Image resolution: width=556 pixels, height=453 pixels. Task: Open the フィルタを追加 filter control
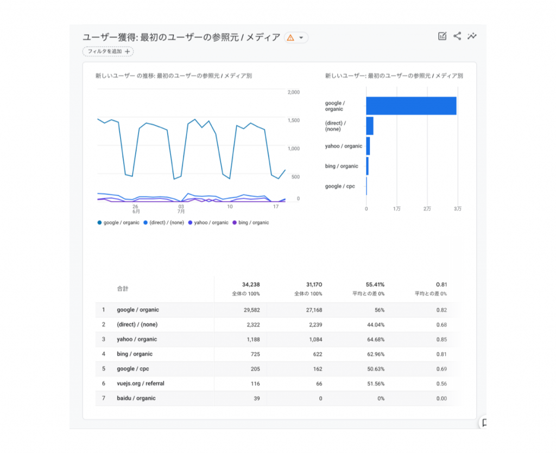pyautogui.click(x=108, y=52)
